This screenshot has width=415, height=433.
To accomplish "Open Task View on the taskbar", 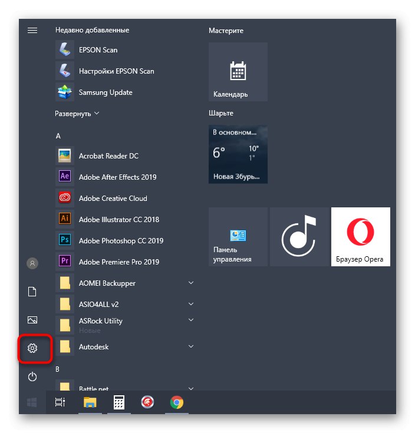I will pyautogui.click(x=60, y=402).
